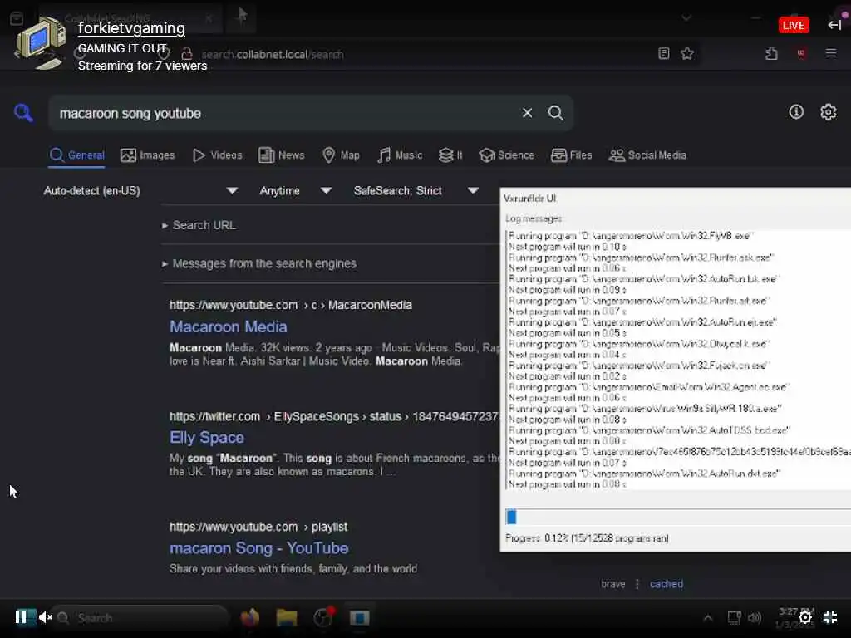This screenshot has width=851, height=638.
Task: Open the SafeSearch: Strict dropdown
Action: (416, 190)
